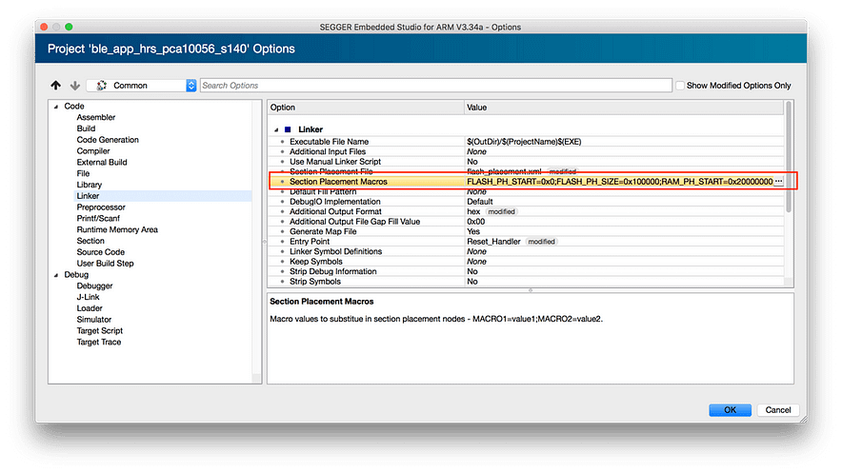Select Code Generation category
Image resolution: width=842 pixels, height=473 pixels.
point(108,140)
